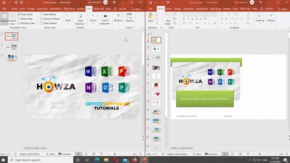
Task: Expand Drawing dropdown in right window ribbon
Action: click(260, 19)
